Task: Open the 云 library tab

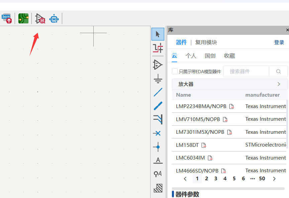Action: click(x=174, y=56)
